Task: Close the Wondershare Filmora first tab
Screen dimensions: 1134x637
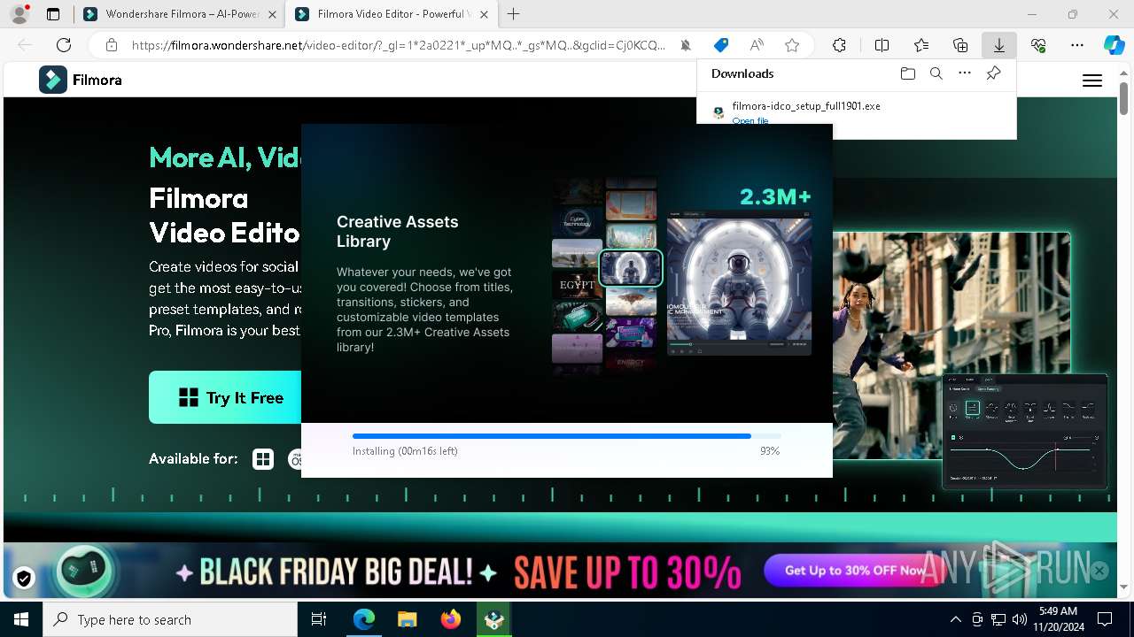Action: (271, 14)
